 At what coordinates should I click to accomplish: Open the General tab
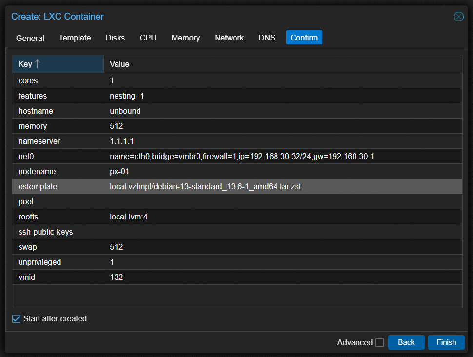pos(30,38)
